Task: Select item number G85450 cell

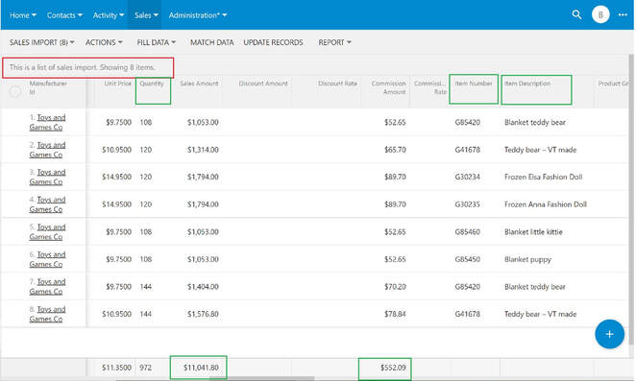Action: [467, 259]
